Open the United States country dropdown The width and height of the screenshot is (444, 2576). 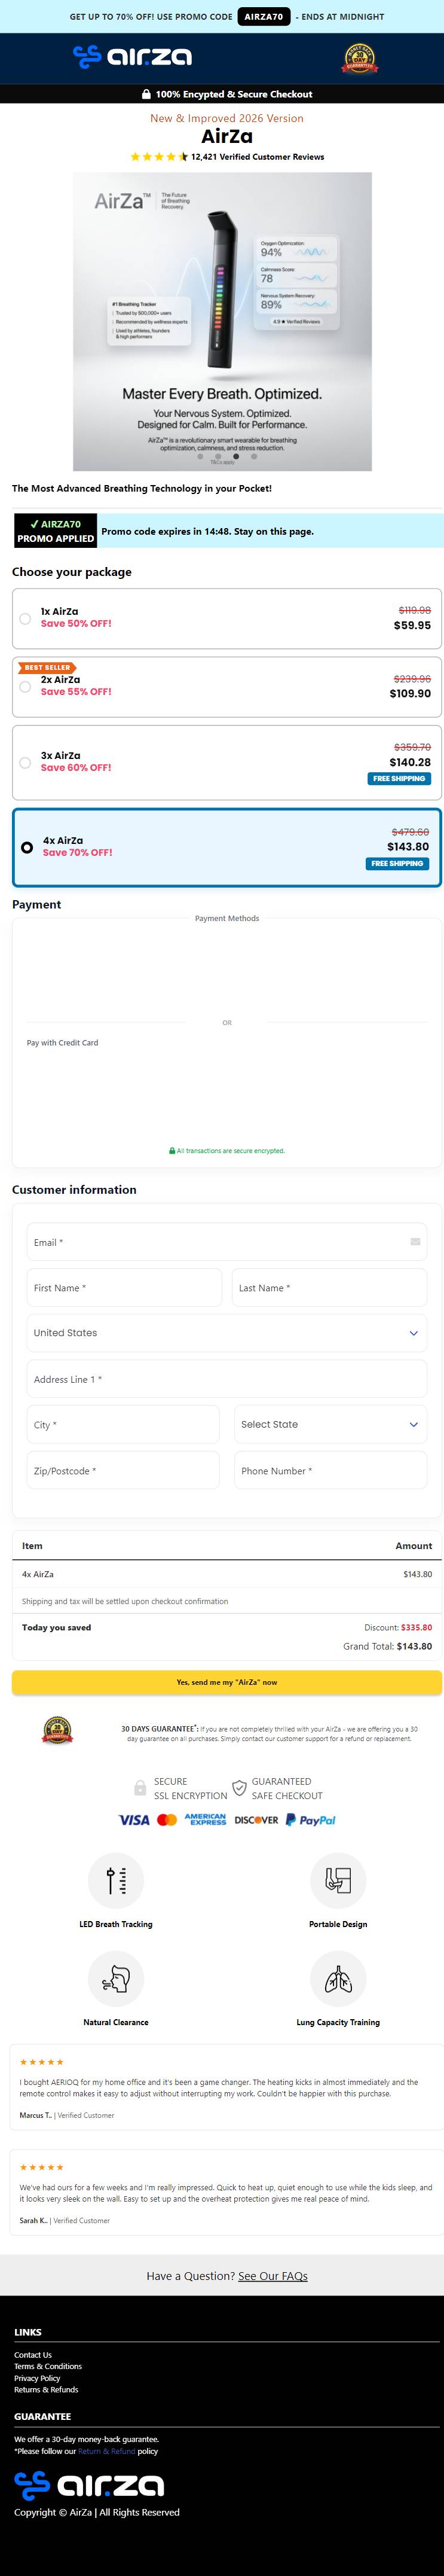pos(227,1333)
